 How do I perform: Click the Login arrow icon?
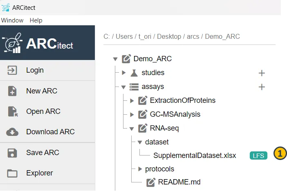(x=12, y=70)
